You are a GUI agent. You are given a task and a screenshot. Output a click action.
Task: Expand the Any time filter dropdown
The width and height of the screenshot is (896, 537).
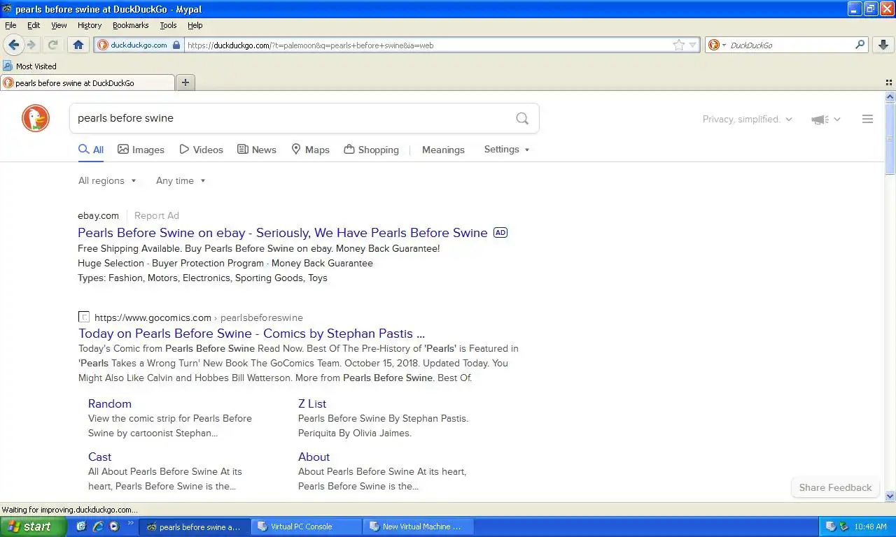(x=181, y=180)
